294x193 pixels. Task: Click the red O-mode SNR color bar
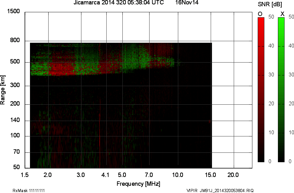261,90
